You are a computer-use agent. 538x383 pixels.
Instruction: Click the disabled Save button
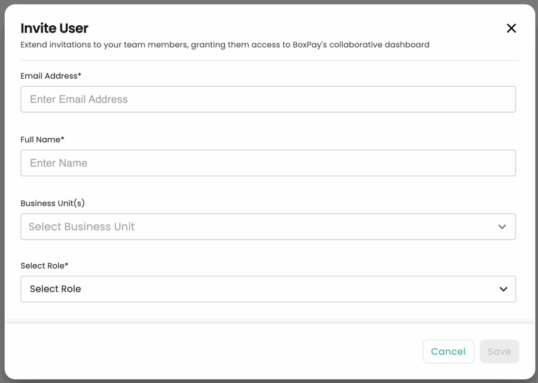click(x=499, y=351)
